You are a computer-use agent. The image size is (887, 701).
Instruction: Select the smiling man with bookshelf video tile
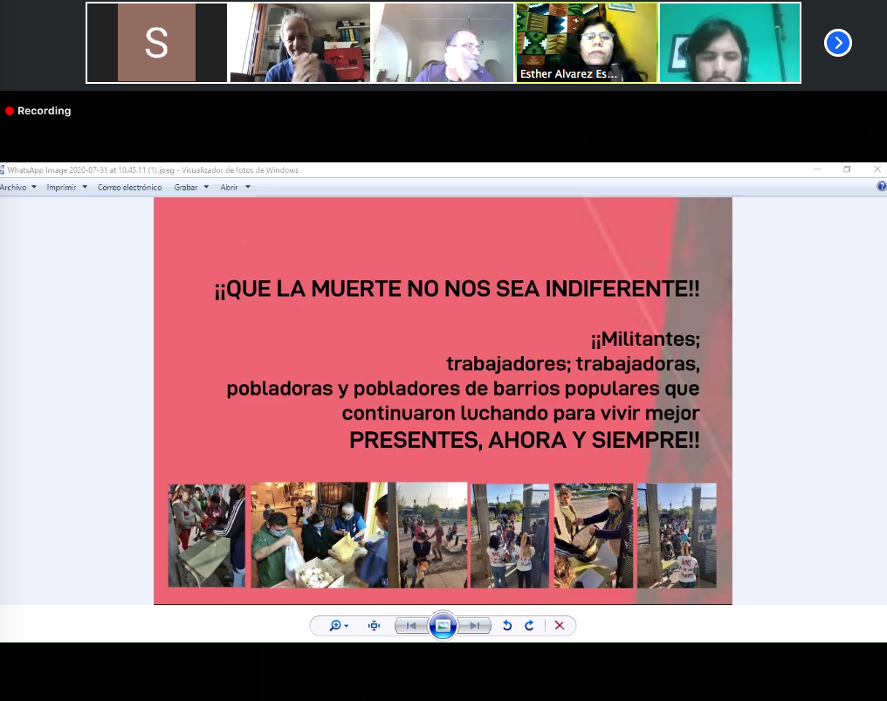299,43
